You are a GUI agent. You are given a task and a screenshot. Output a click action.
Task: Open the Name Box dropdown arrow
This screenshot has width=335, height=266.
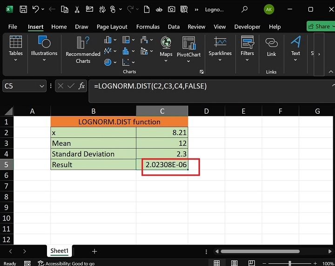[x=41, y=86]
